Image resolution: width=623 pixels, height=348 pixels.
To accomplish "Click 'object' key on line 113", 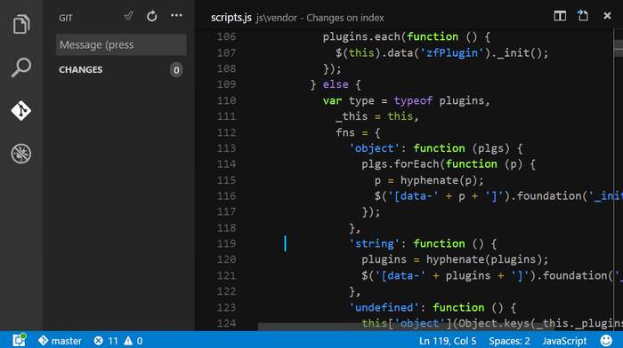I will click(375, 148).
